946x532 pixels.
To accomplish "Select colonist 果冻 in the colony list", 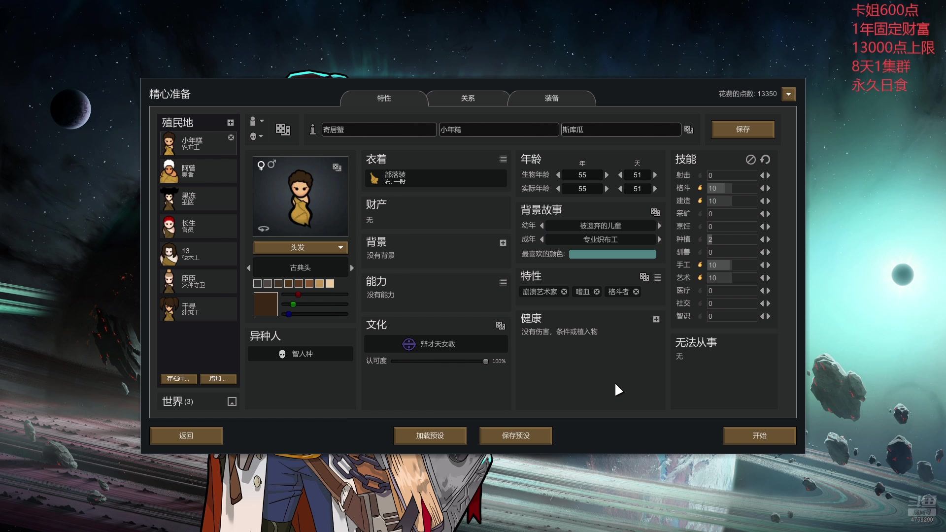I will point(198,199).
